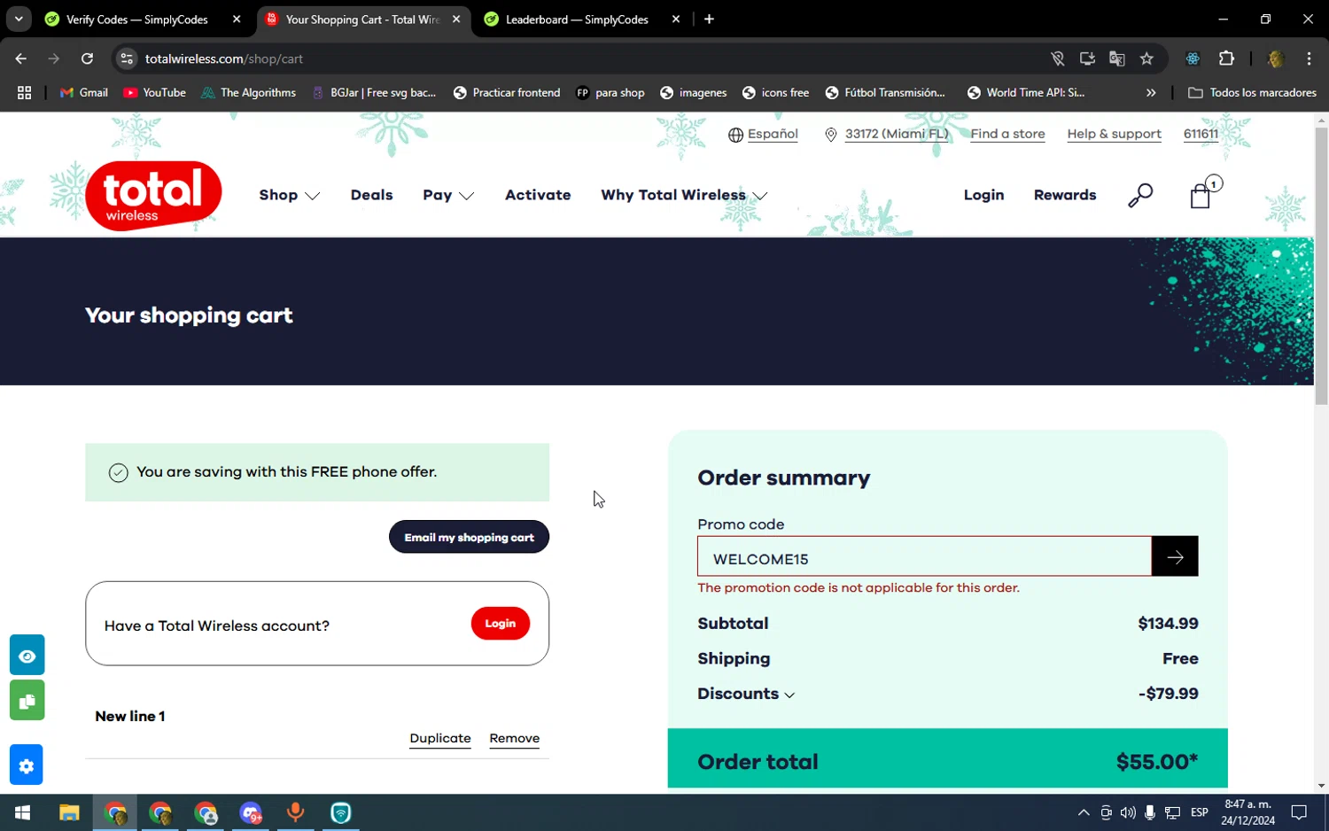Open the tab search dropdown arrow
Screen dimensions: 1329x831
[x=19, y=19]
